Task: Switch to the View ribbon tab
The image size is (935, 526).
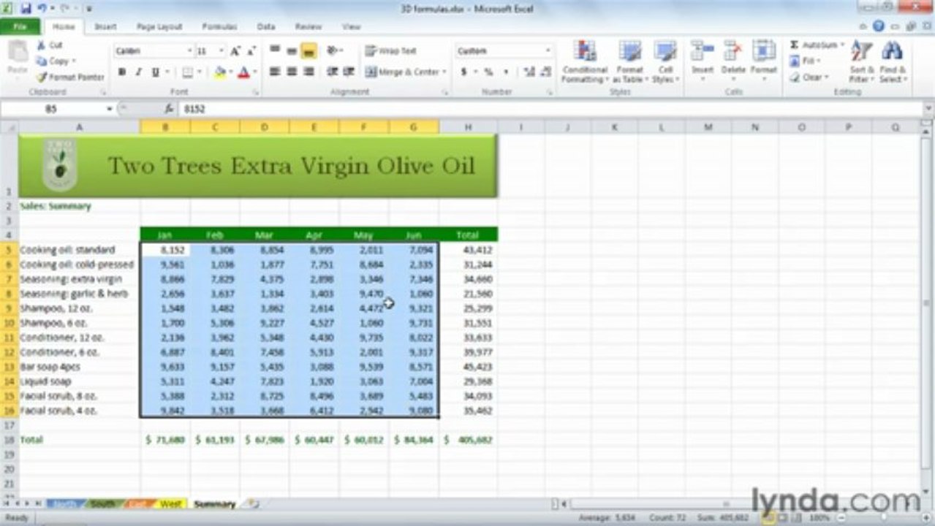Action: [352, 26]
